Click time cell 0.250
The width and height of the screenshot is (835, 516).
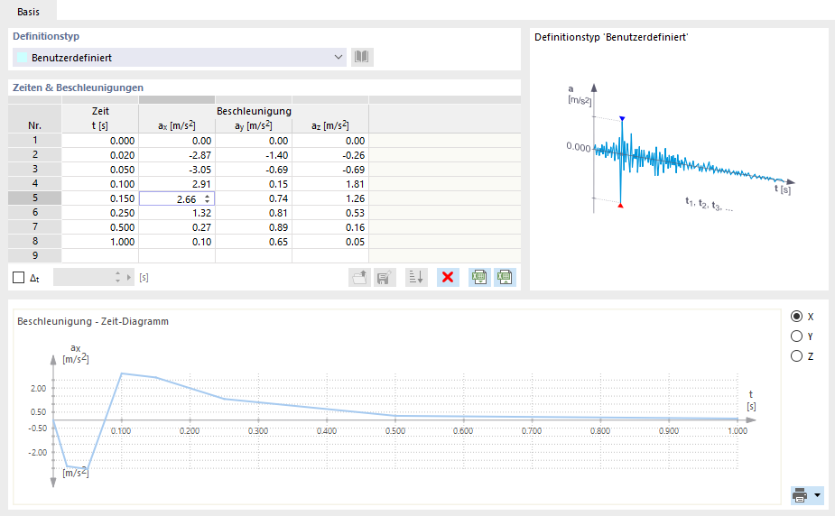pos(100,212)
